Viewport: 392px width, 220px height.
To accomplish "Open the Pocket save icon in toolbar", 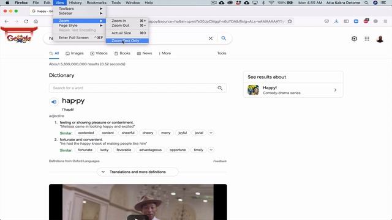I will [326, 21].
